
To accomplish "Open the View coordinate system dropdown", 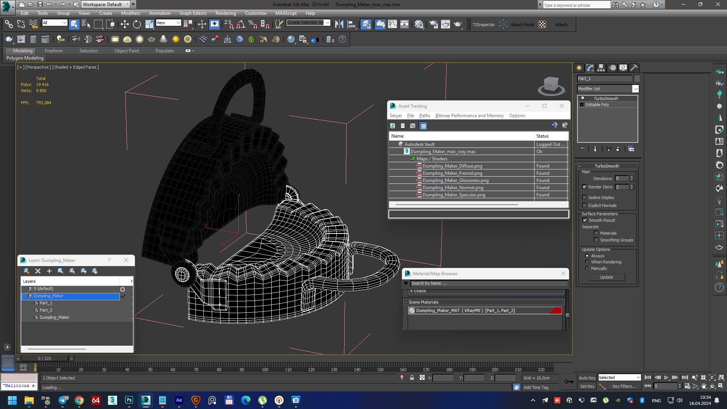I will 168,23.
